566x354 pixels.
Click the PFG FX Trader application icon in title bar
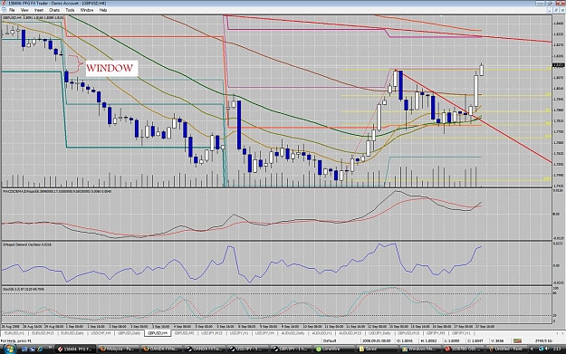4,4
